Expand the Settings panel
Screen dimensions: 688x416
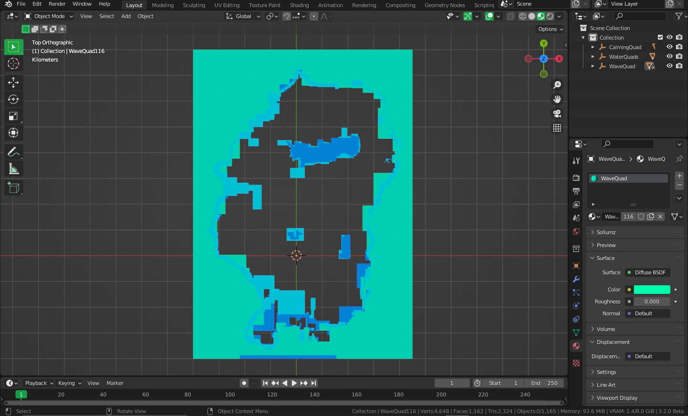(x=635, y=372)
